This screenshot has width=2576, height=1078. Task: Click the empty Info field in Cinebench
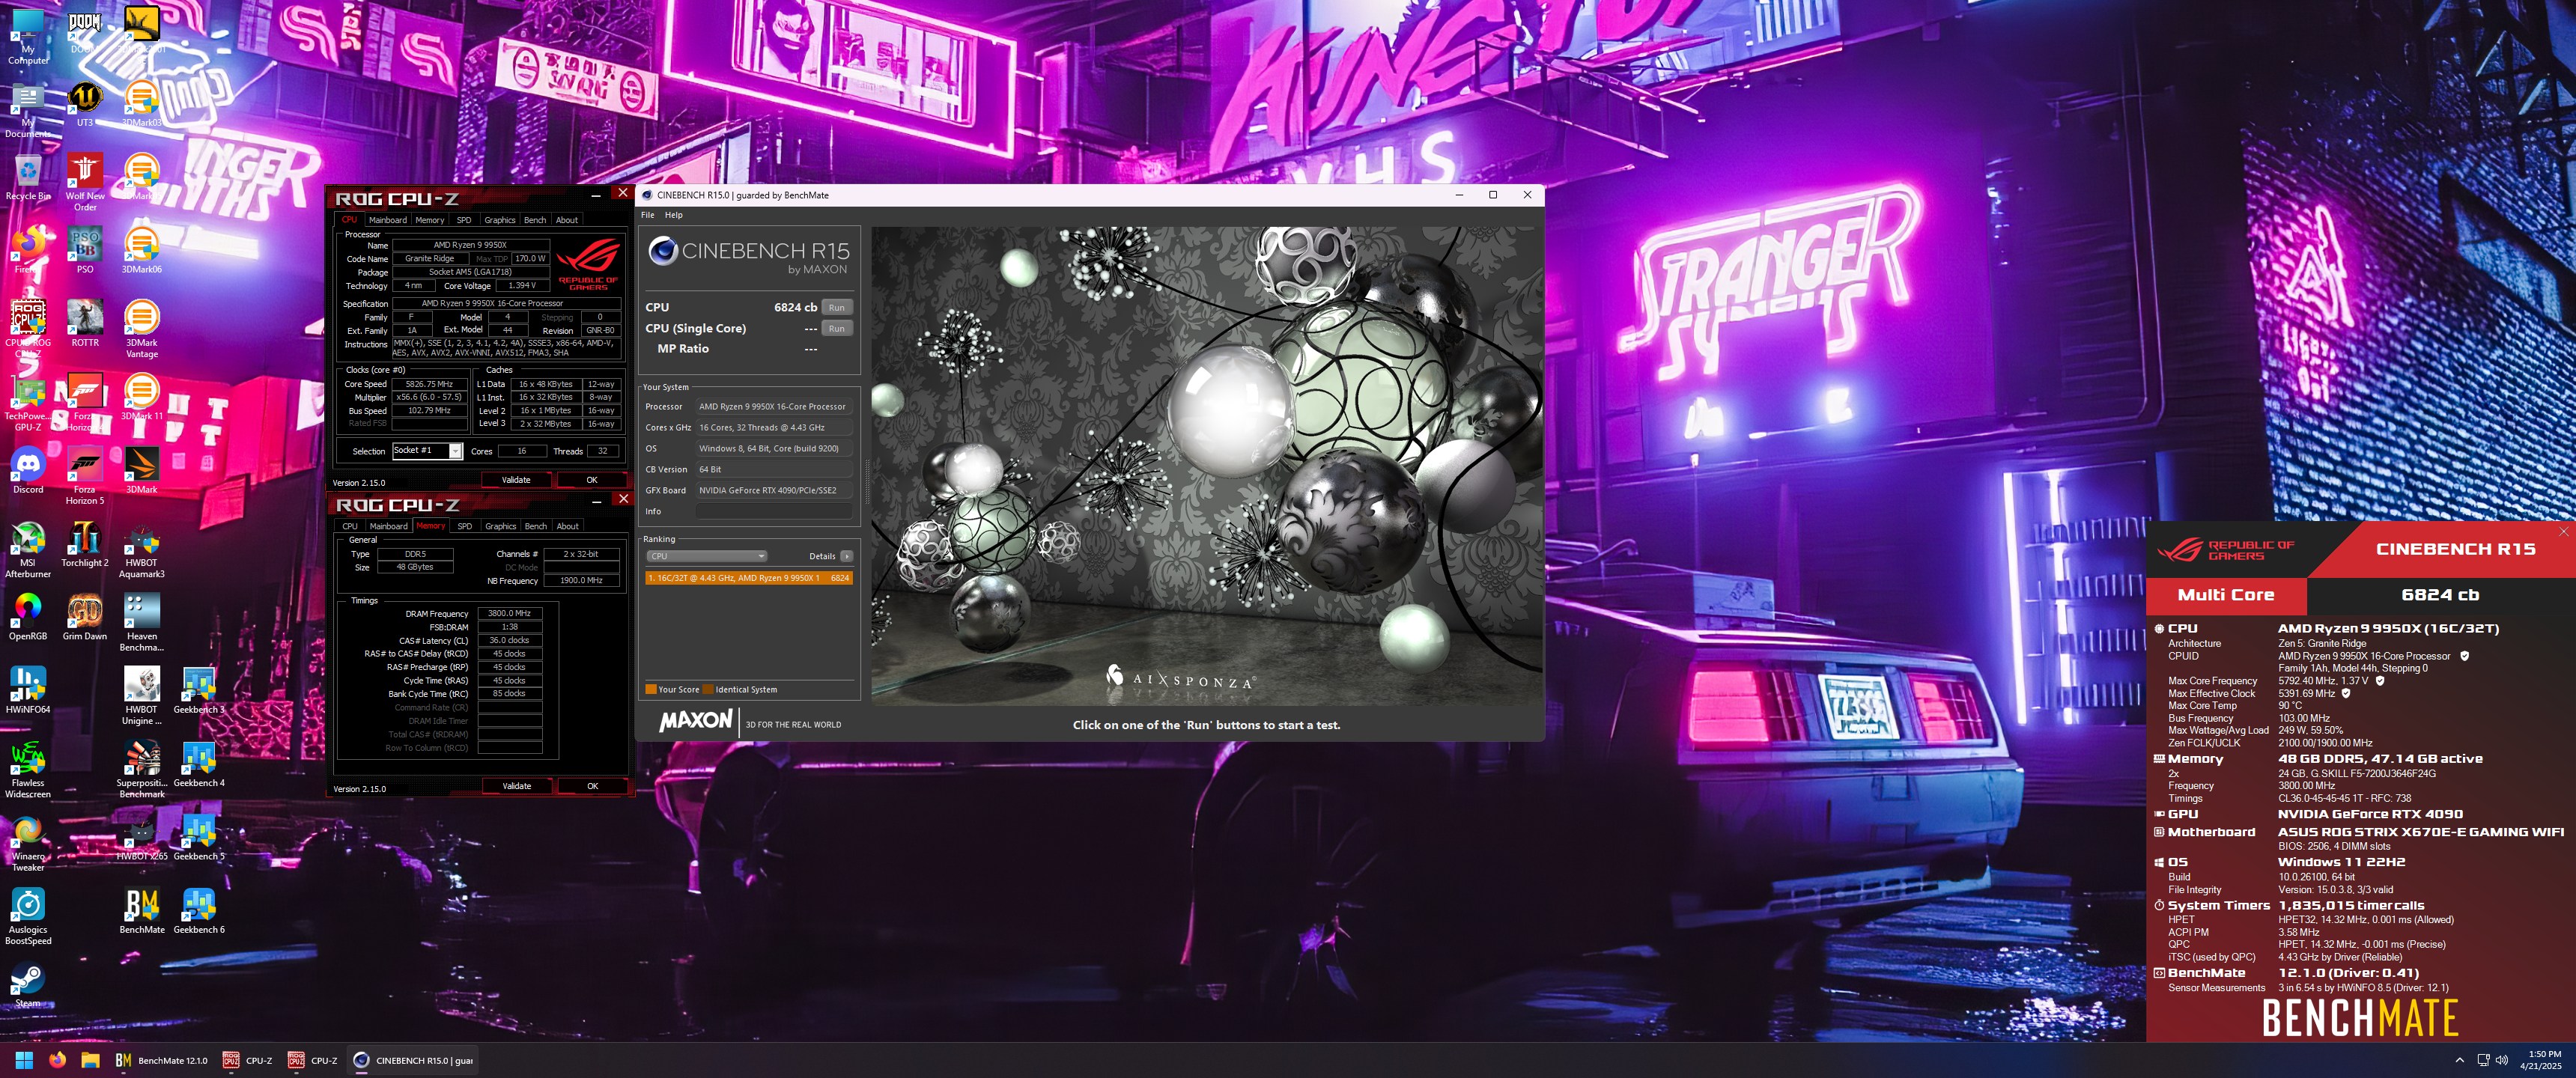[774, 511]
